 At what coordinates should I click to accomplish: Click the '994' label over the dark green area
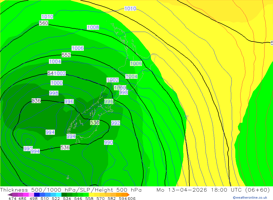pyautogui.click(x=50, y=132)
